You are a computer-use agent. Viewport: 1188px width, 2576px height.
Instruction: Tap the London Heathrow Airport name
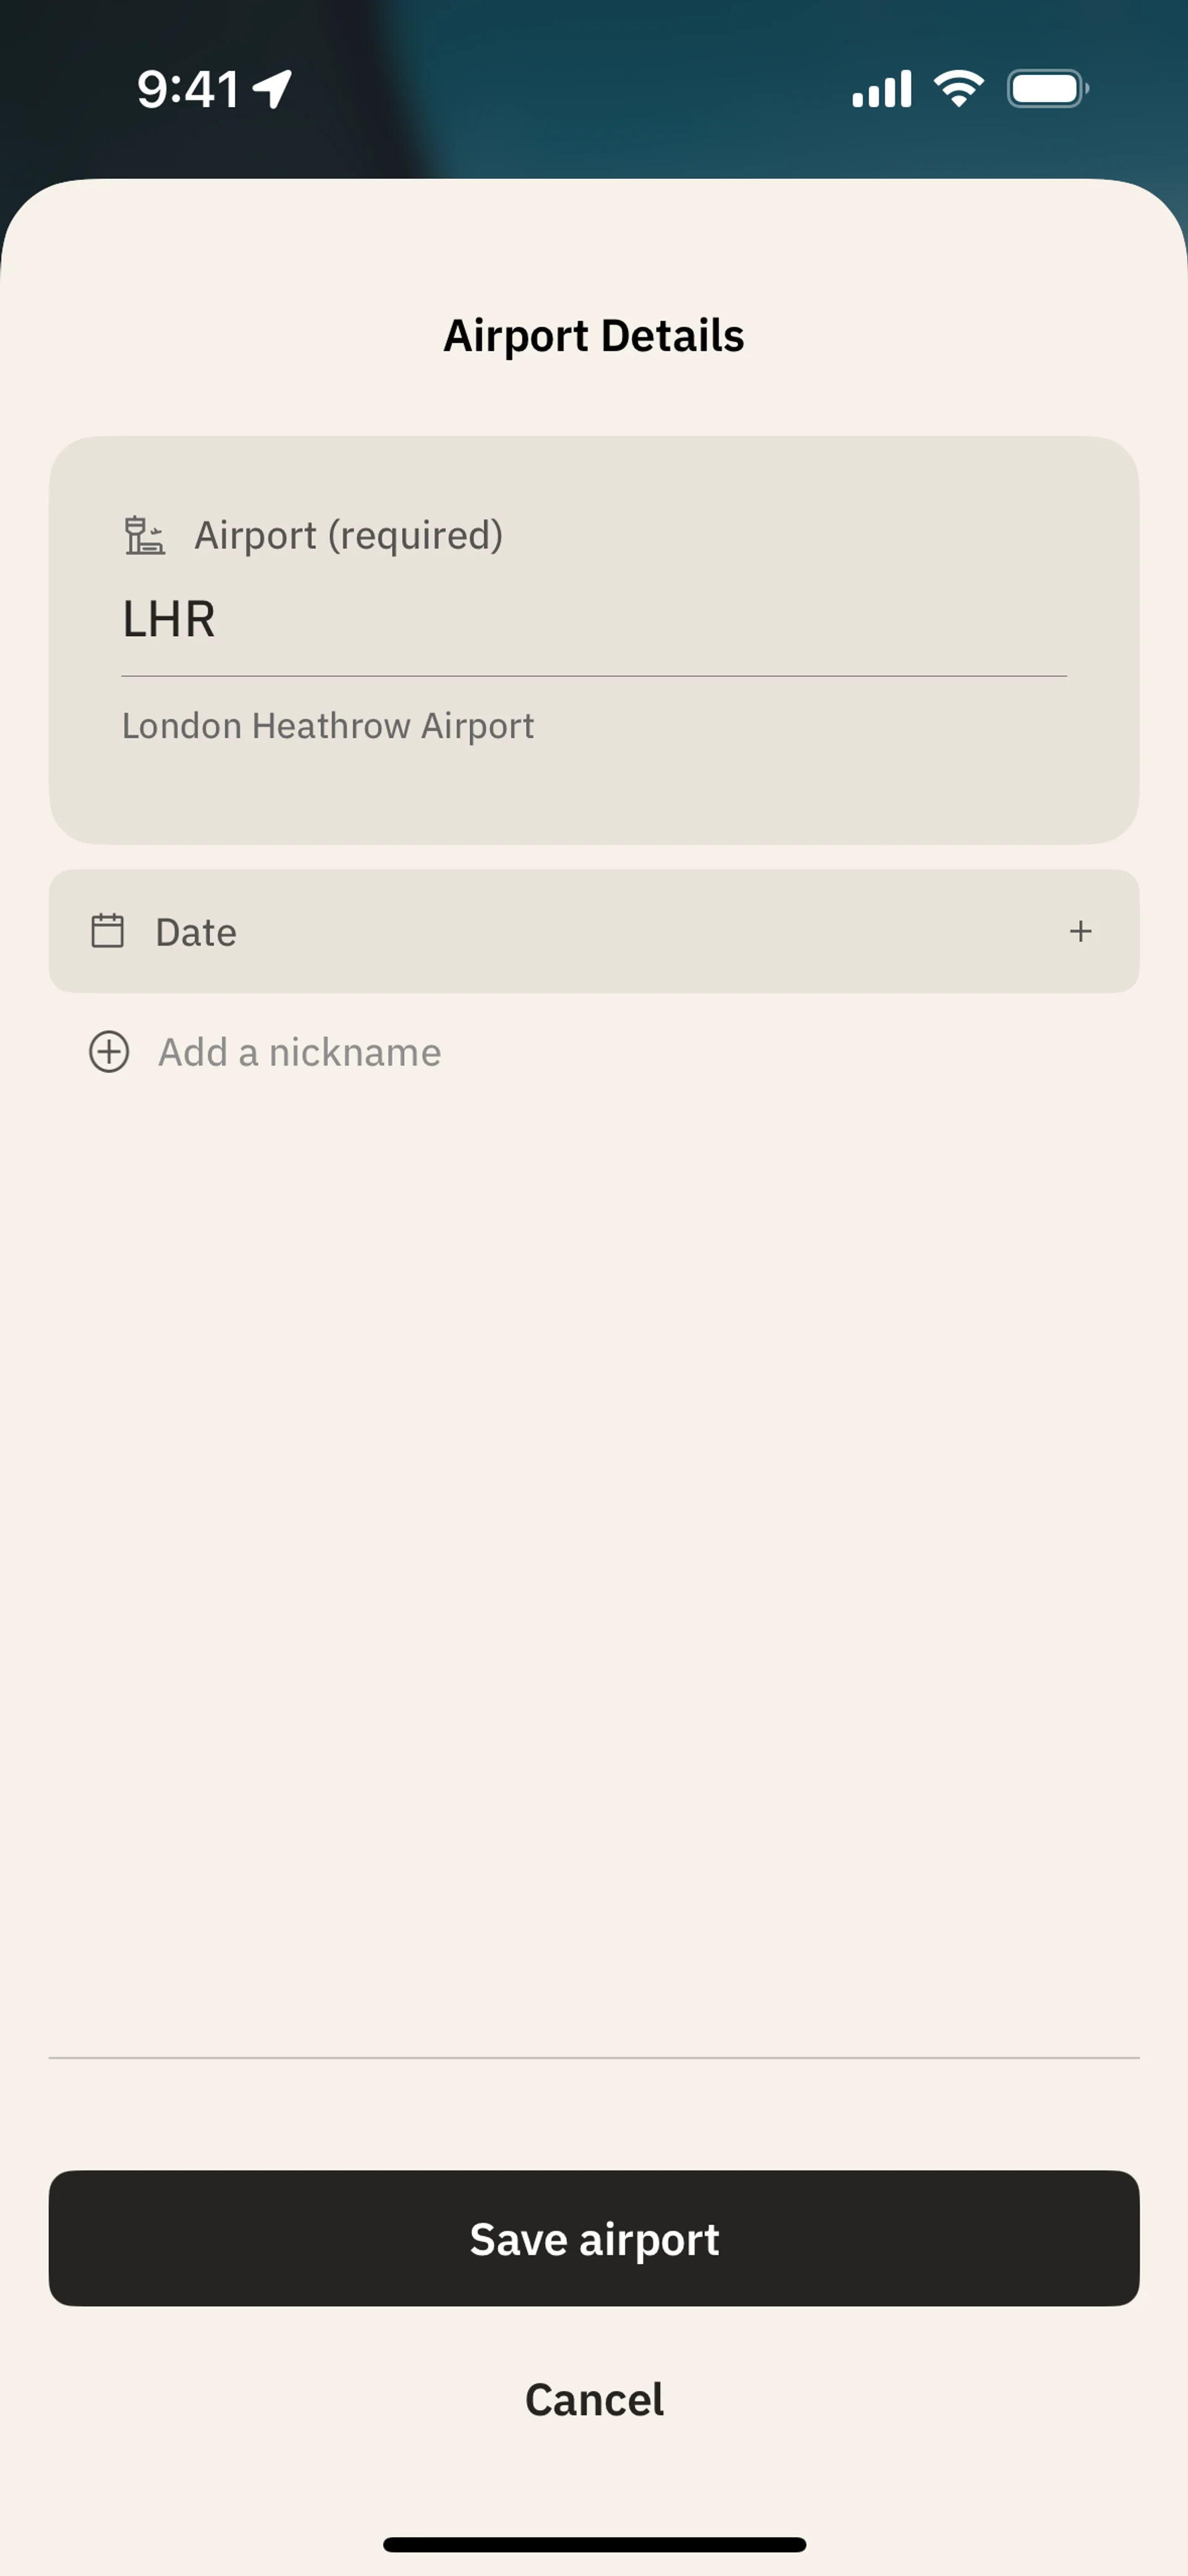pos(328,726)
